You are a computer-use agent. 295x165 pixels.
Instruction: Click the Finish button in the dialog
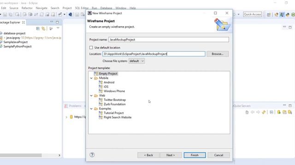click(x=195, y=155)
